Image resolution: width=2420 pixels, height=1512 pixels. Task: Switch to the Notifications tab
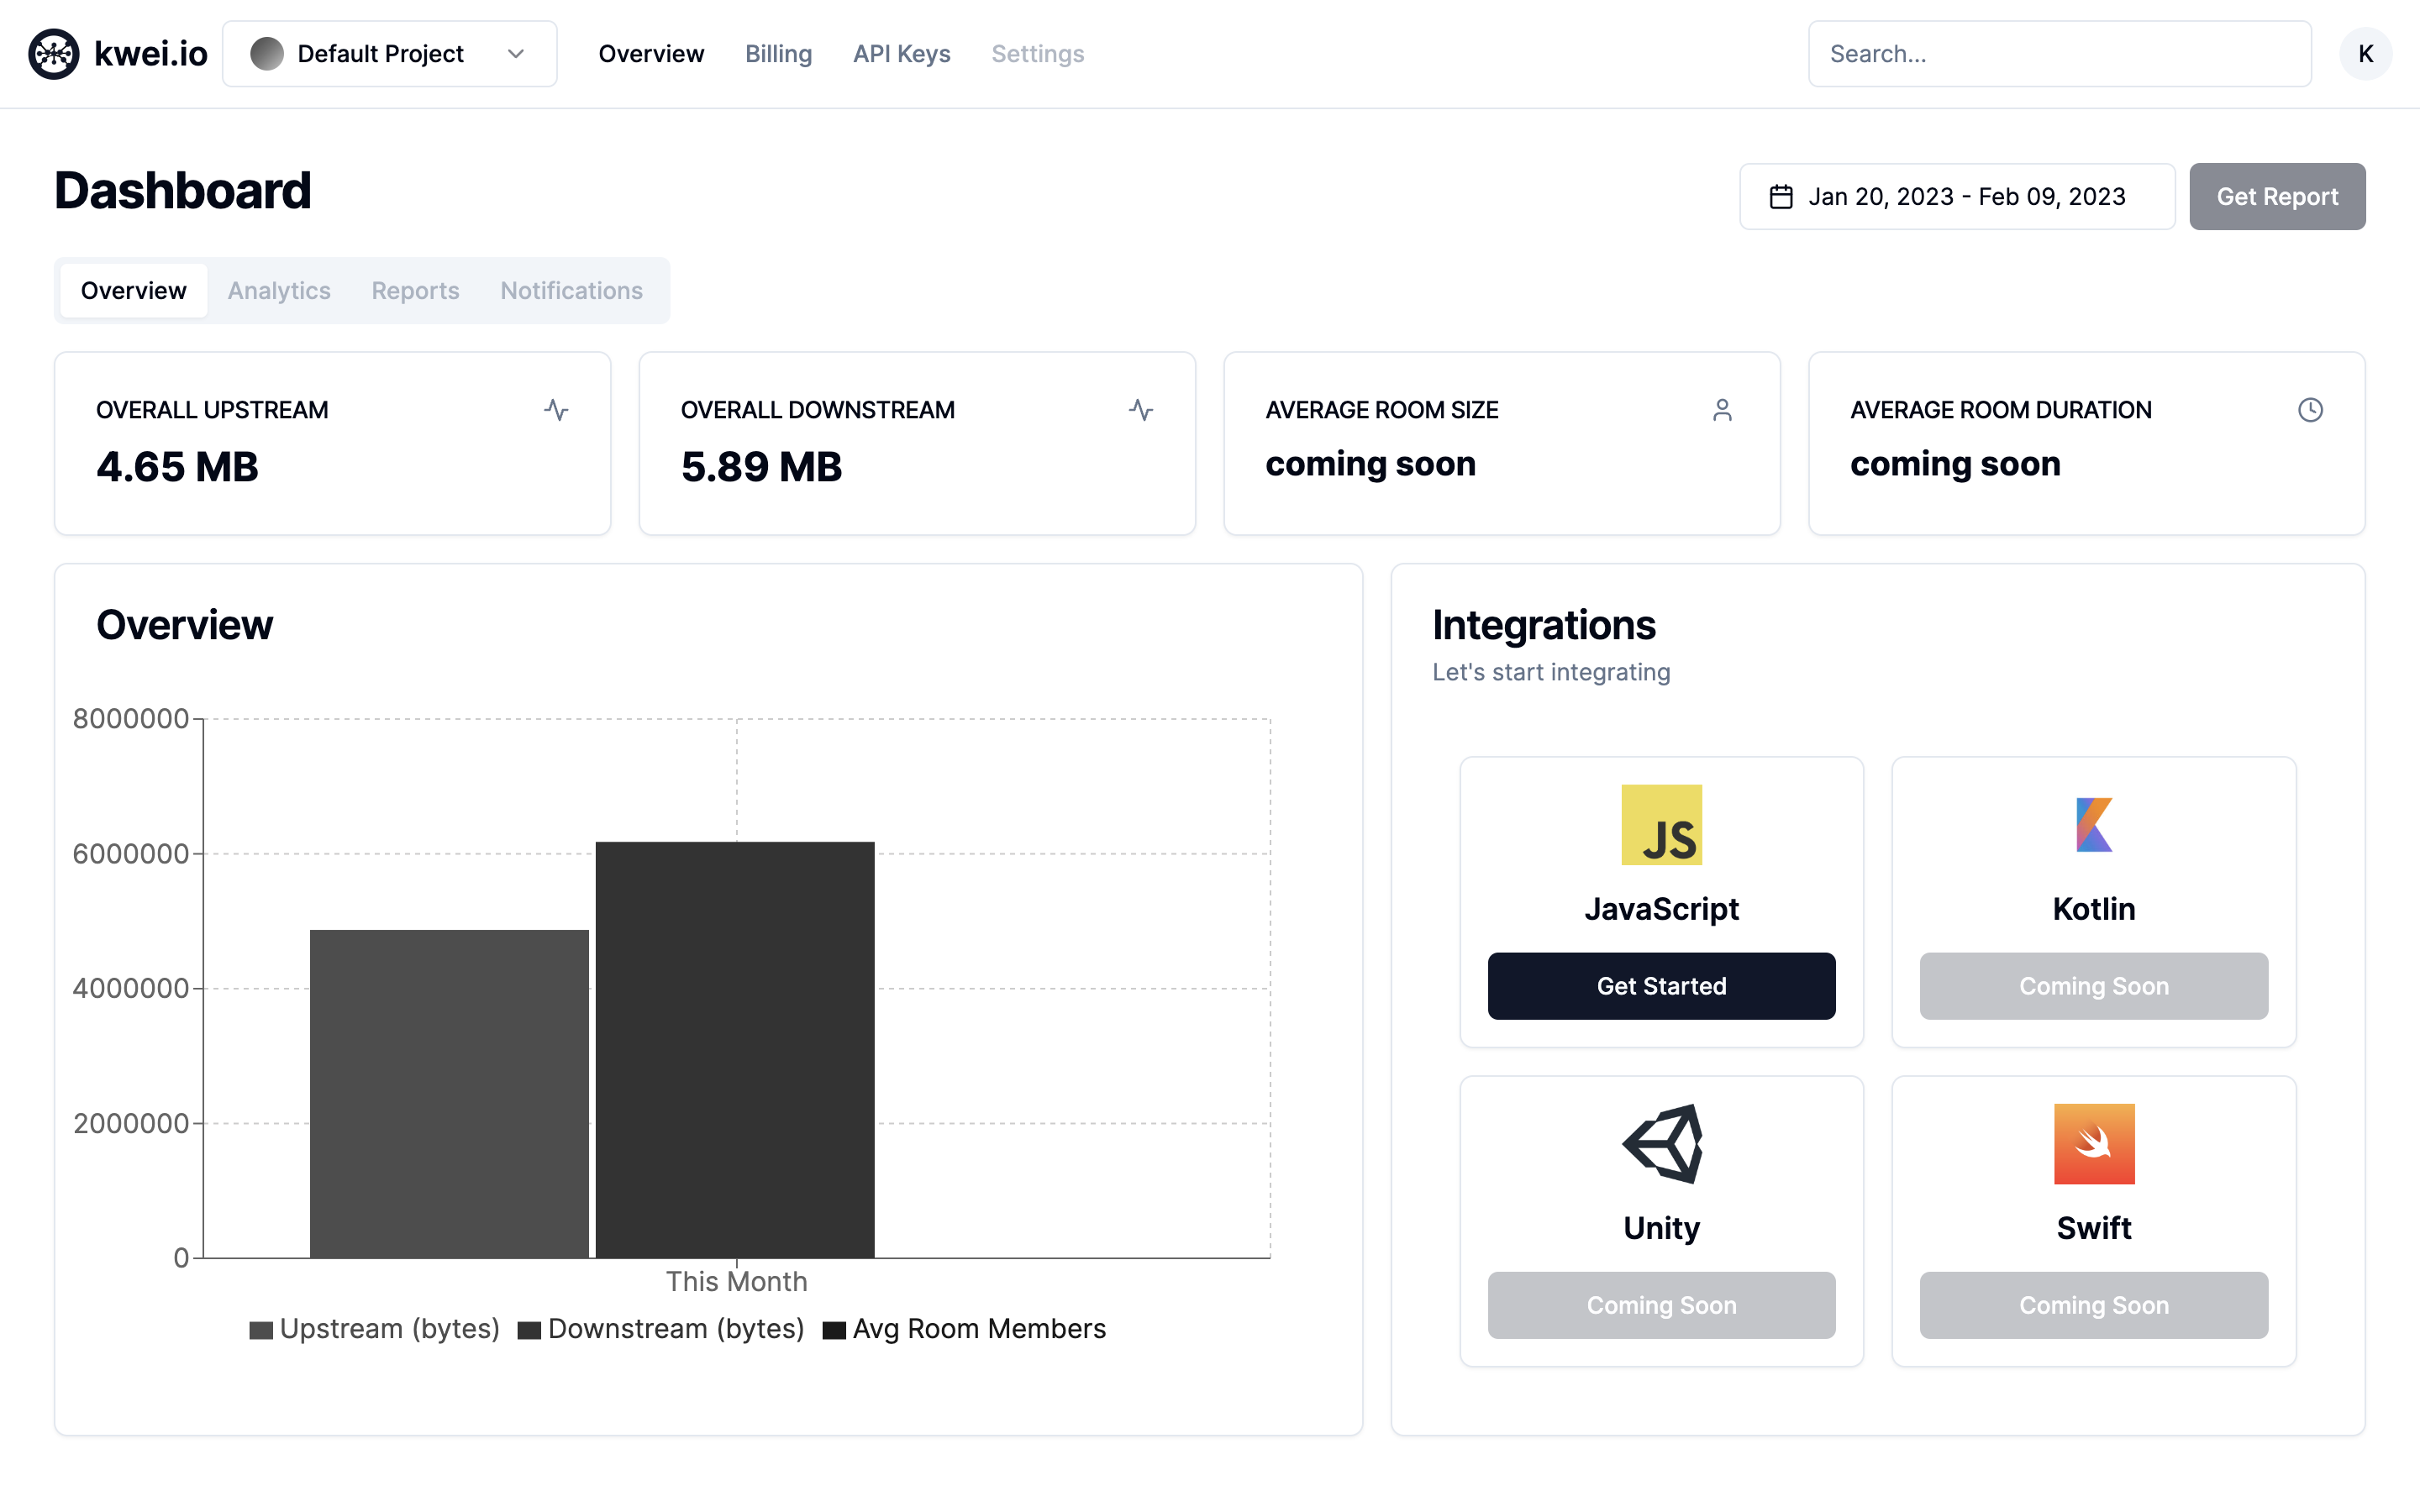click(571, 291)
